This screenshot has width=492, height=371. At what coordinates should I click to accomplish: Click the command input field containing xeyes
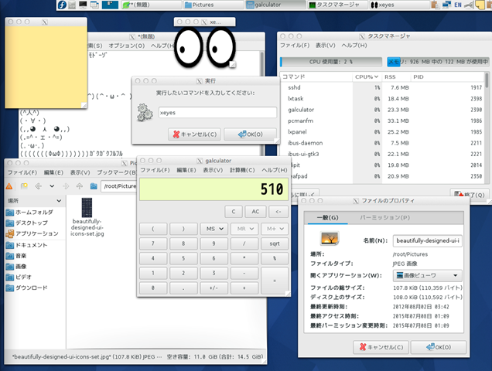(x=217, y=113)
